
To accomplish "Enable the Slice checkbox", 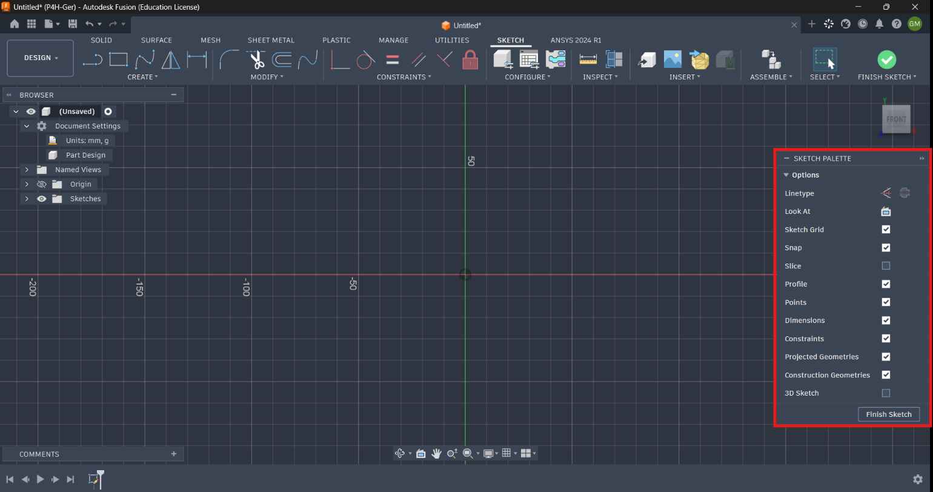I will (886, 266).
